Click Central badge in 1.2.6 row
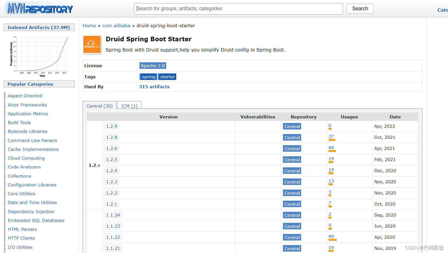 (x=292, y=149)
